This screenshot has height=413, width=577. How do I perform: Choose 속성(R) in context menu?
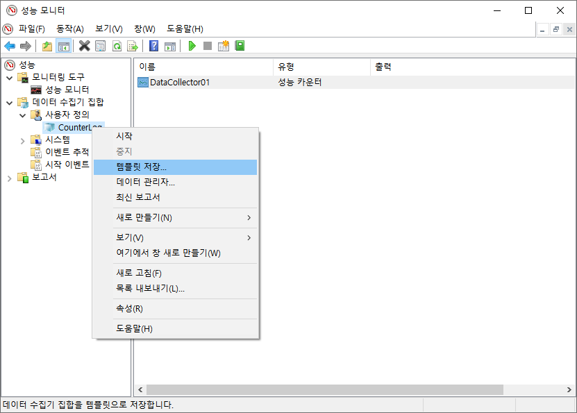tap(176, 308)
